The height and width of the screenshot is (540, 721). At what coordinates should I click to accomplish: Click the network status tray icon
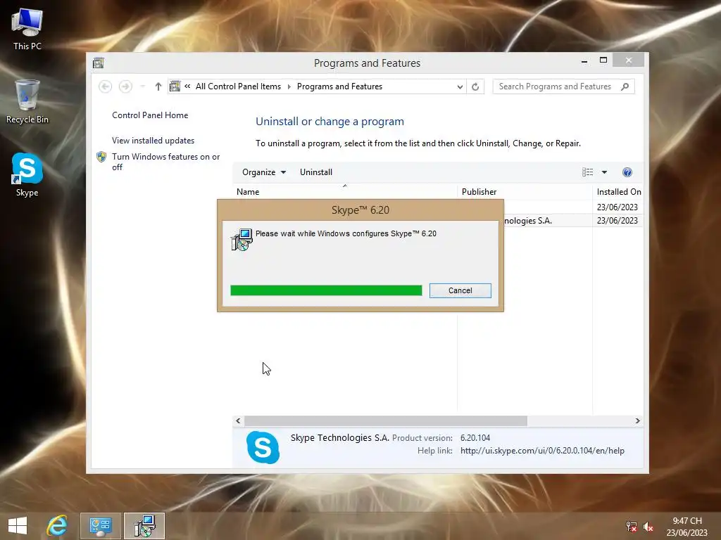[632, 527]
